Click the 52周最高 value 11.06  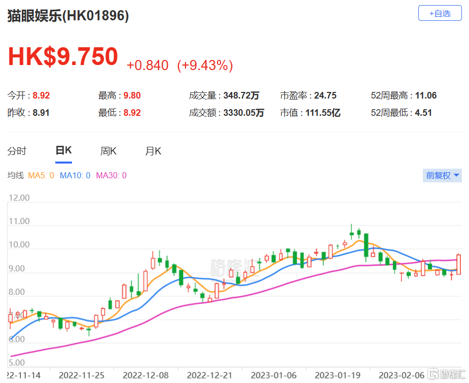coord(426,95)
